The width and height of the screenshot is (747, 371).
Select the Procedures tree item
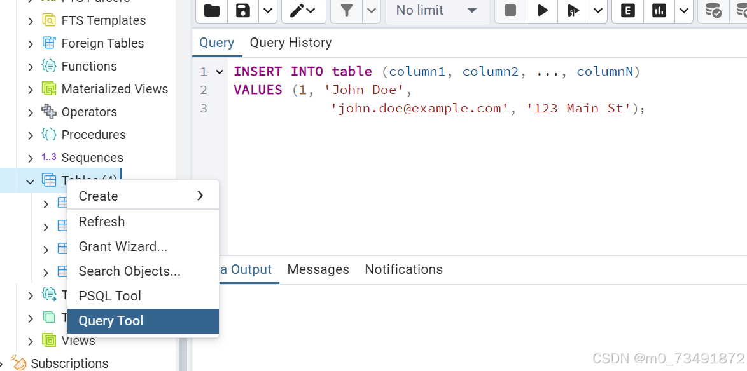pyautogui.click(x=94, y=135)
